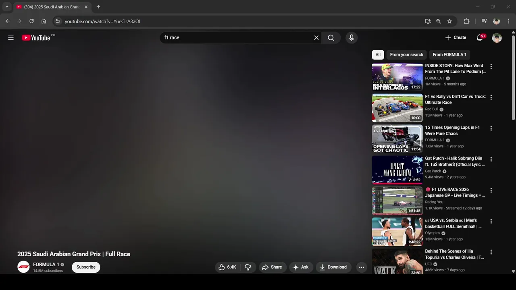Close the Saudi Arabian Grand Prix tab
Screen dimensions: 516x290
(86, 7)
